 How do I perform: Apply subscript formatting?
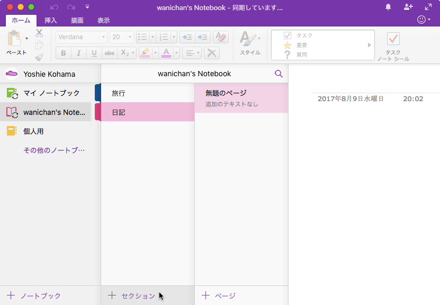pyautogui.click(x=124, y=53)
